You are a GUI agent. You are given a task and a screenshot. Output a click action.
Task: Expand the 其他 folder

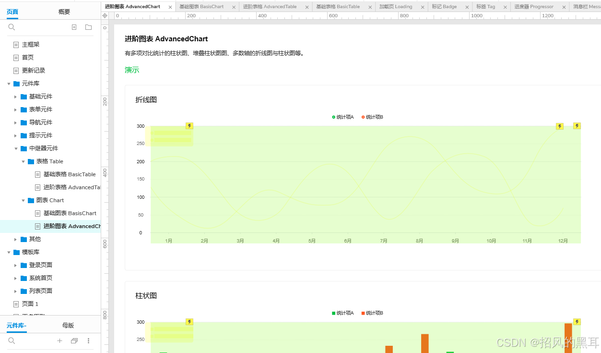point(16,239)
